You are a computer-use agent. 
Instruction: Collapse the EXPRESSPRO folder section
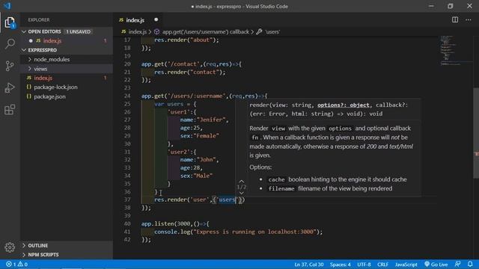24,50
